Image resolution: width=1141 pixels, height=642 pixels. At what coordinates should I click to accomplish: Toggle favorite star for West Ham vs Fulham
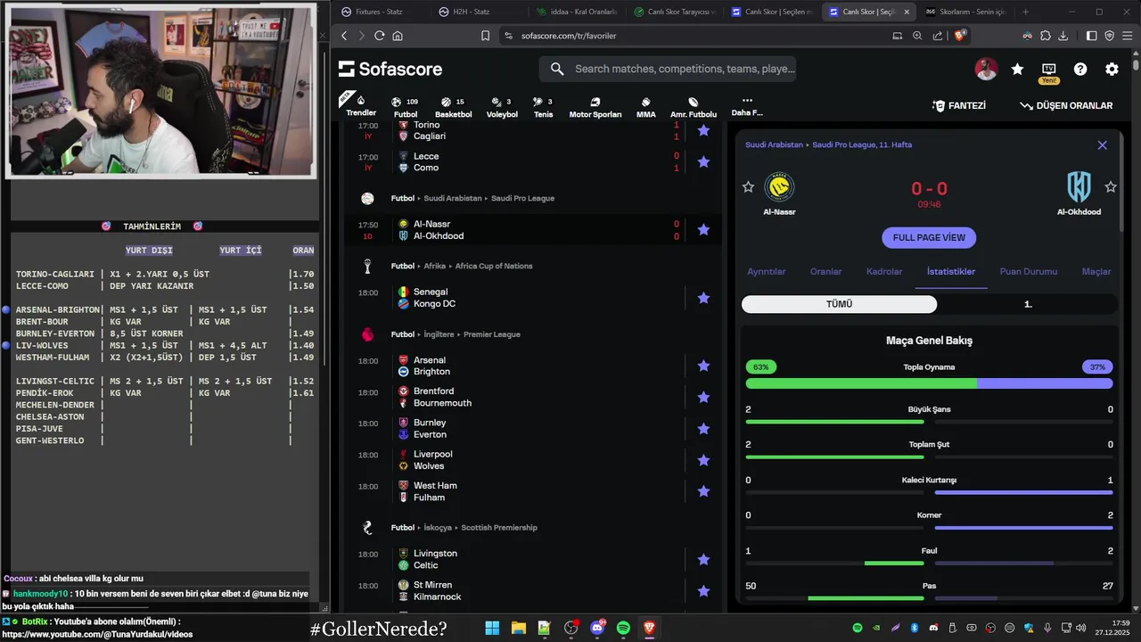(703, 491)
